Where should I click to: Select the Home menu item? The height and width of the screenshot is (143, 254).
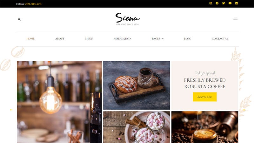click(30, 38)
